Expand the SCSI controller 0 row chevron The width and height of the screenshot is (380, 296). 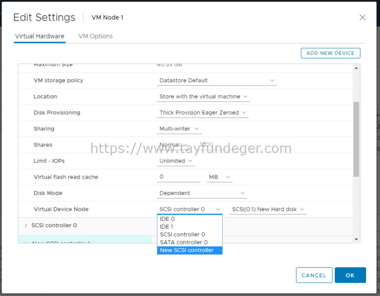pos(26,226)
